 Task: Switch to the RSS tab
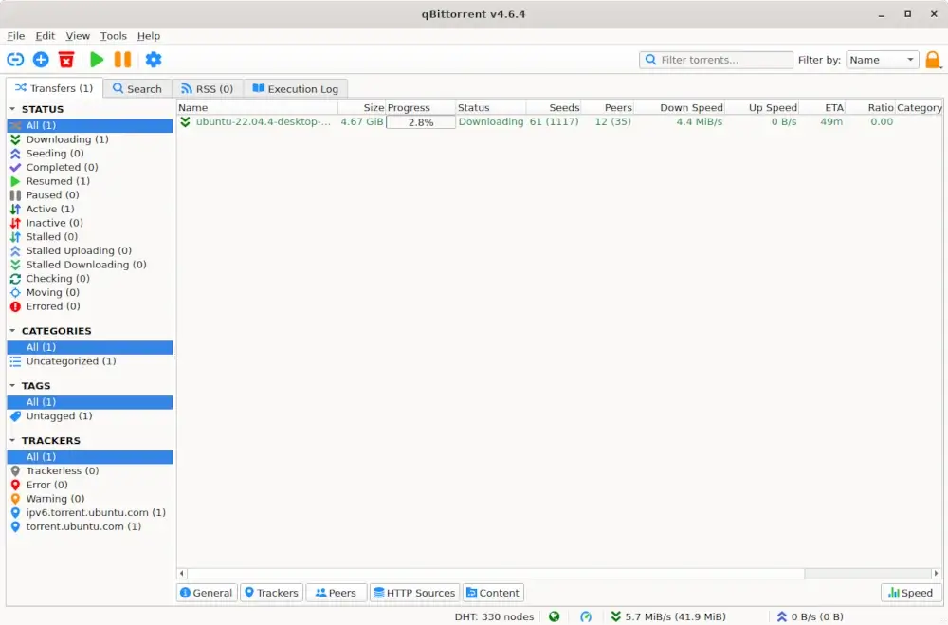click(207, 87)
